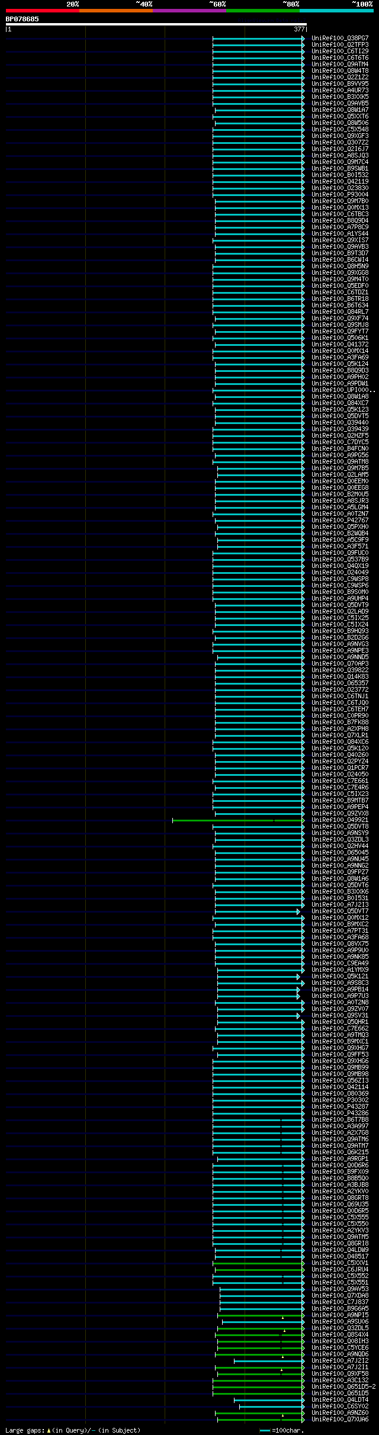379x1435 pixels.
Task: Click the white query sequence ruler bar
Action: 156,24
